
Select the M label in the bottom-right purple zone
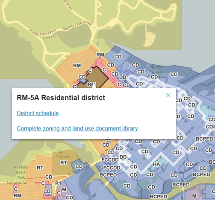[x=194, y=196]
